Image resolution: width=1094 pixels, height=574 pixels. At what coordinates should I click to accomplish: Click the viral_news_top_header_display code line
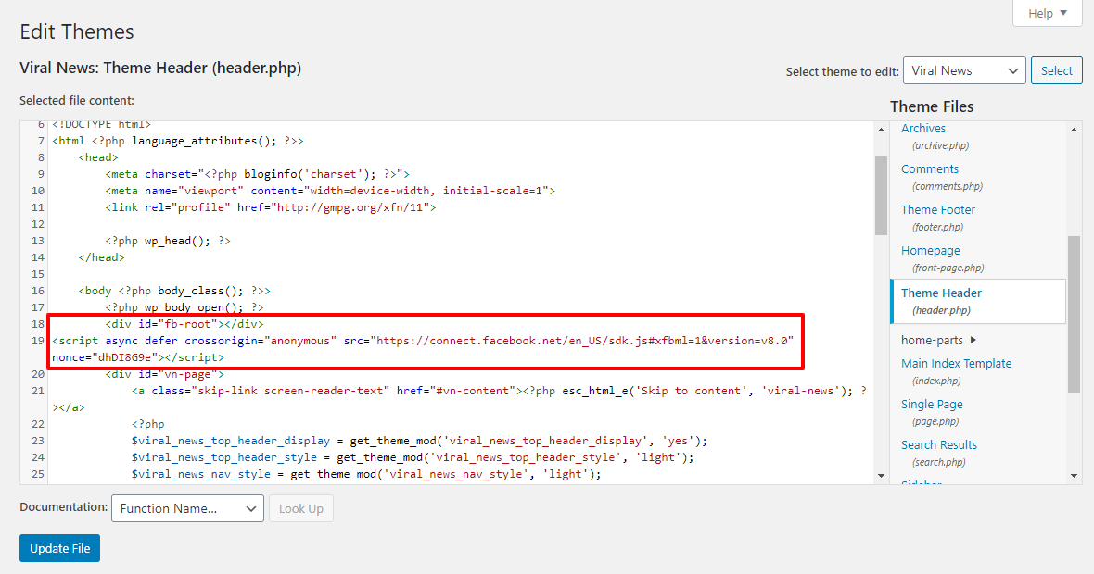coord(419,441)
